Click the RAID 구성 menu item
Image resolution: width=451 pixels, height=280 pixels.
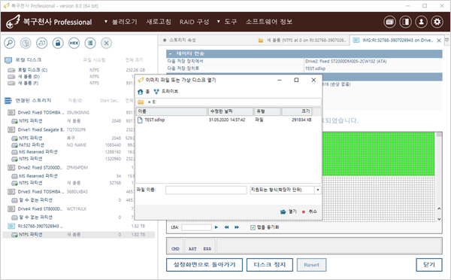(x=195, y=22)
